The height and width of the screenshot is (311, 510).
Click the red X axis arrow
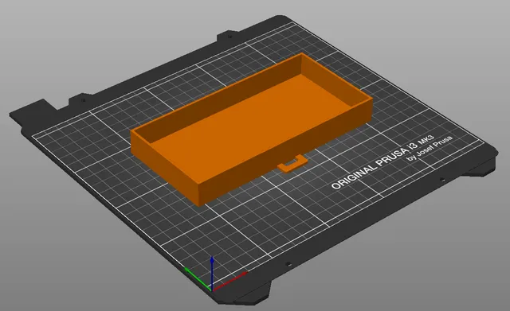[x=230, y=281]
